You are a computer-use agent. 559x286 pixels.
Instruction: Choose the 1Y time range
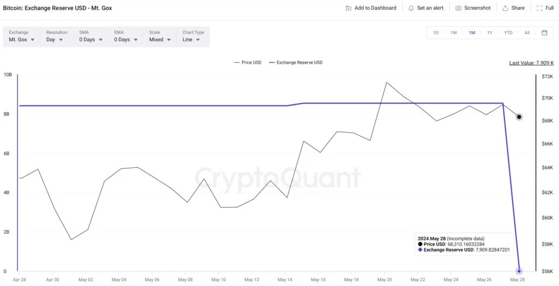click(x=490, y=33)
